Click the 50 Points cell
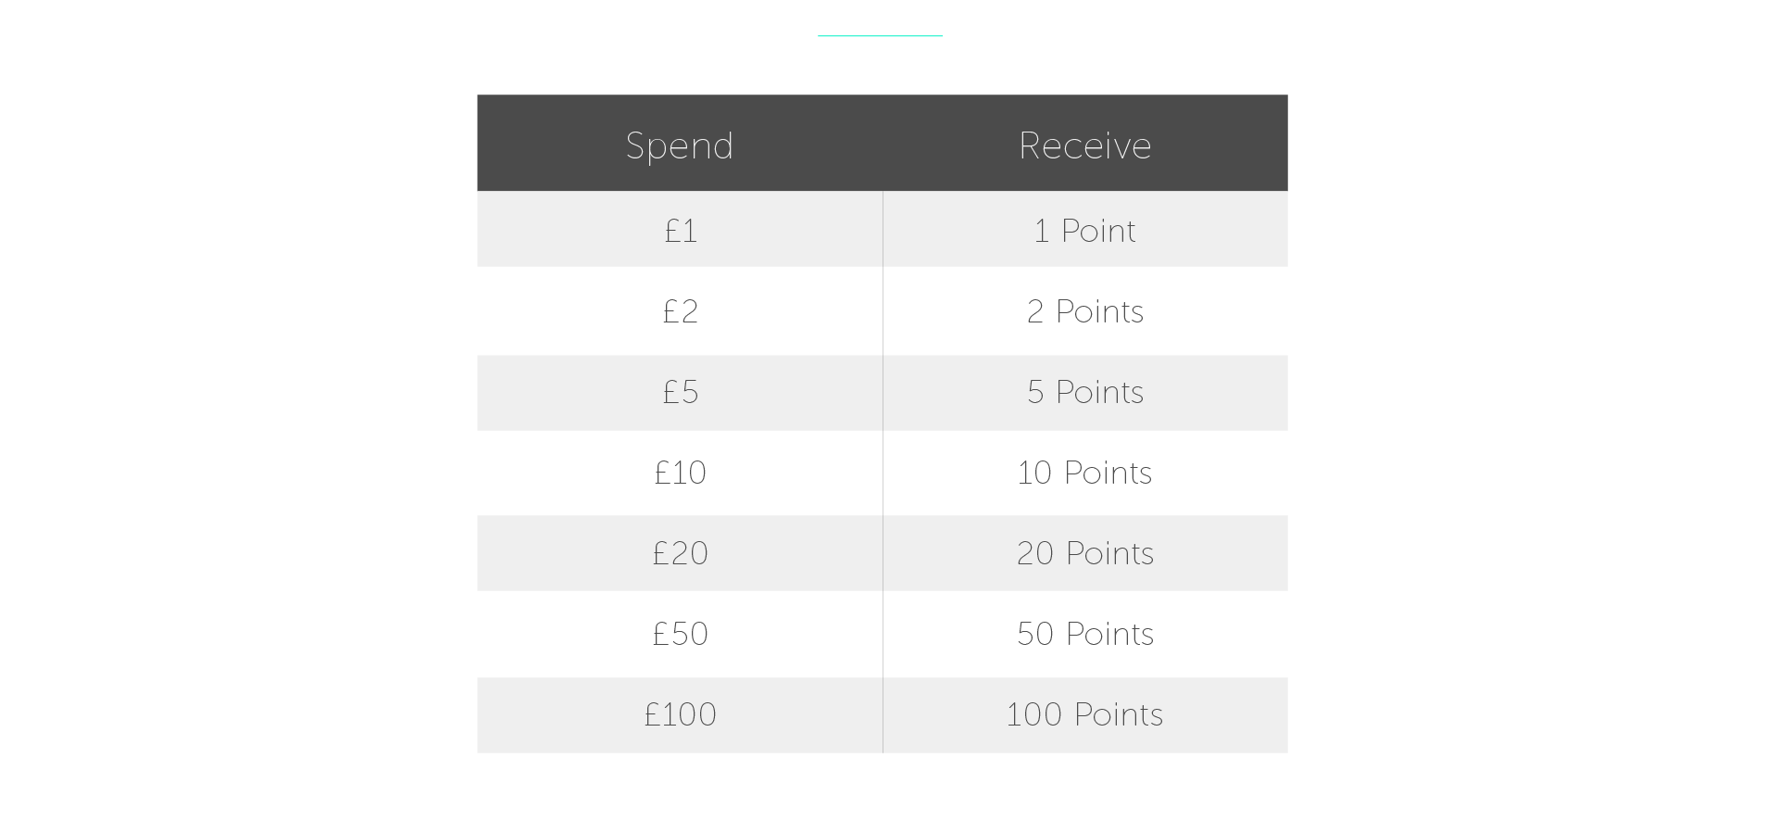This screenshot has width=1766, height=833. click(x=1084, y=634)
